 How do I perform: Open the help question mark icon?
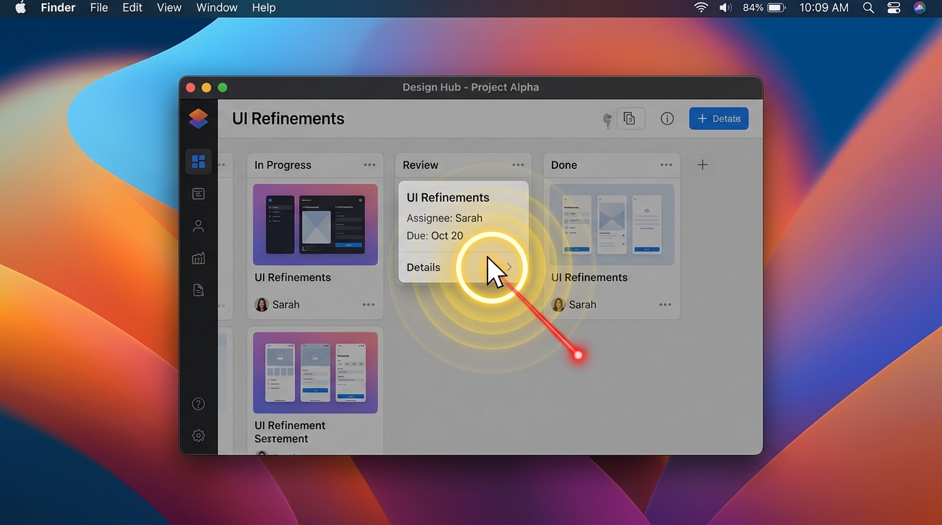[x=199, y=404]
